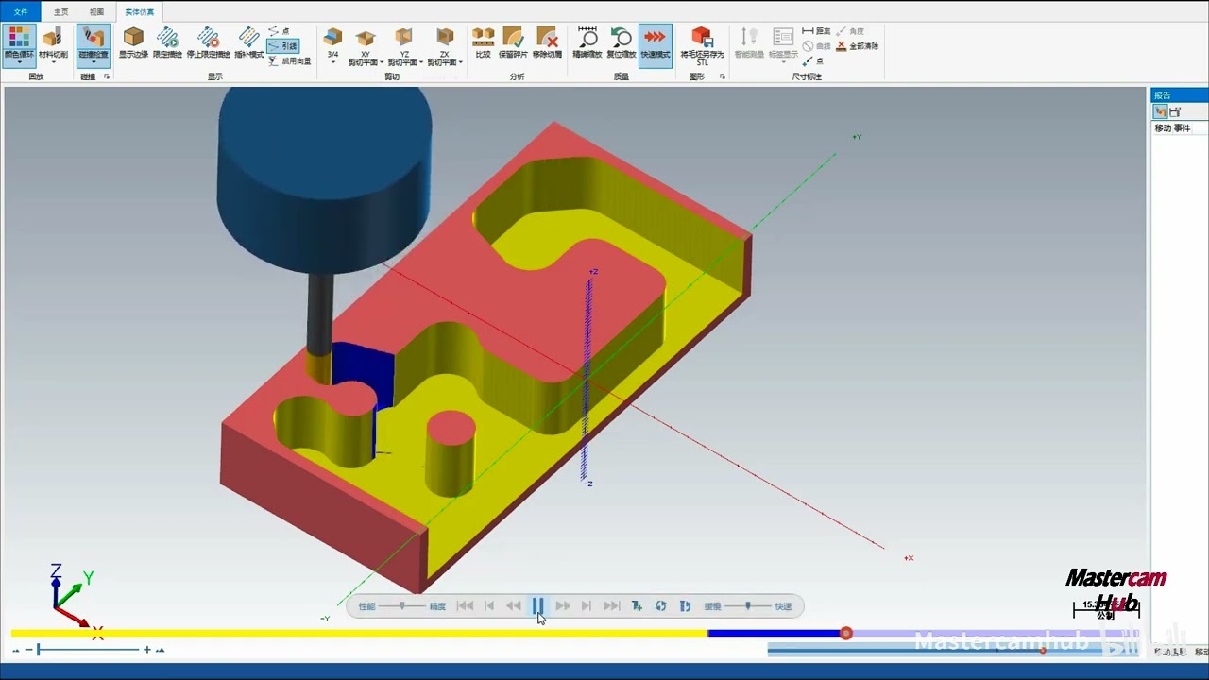The height and width of the screenshot is (680, 1209).
Task: Switch to 实体仿真 solid simulation tab
Action: coord(139,12)
